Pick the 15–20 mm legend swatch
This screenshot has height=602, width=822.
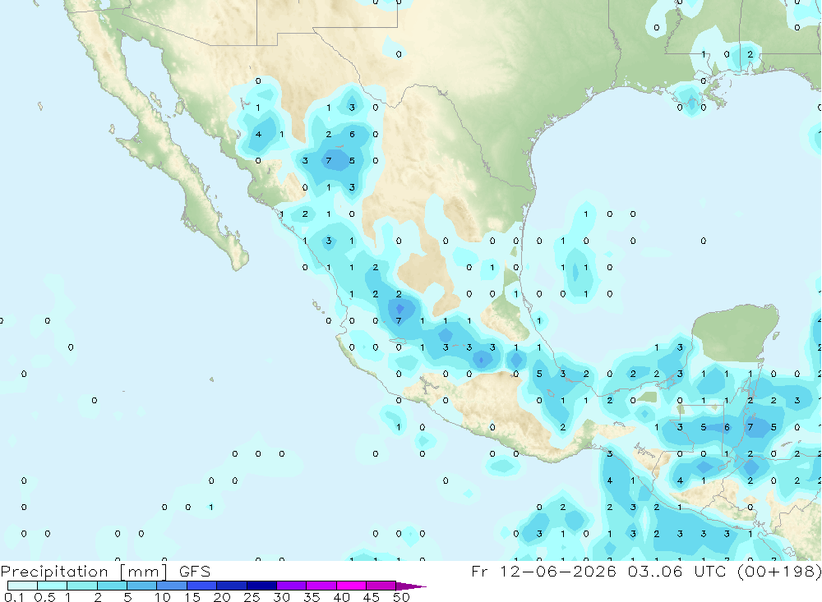(x=201, y=586)
